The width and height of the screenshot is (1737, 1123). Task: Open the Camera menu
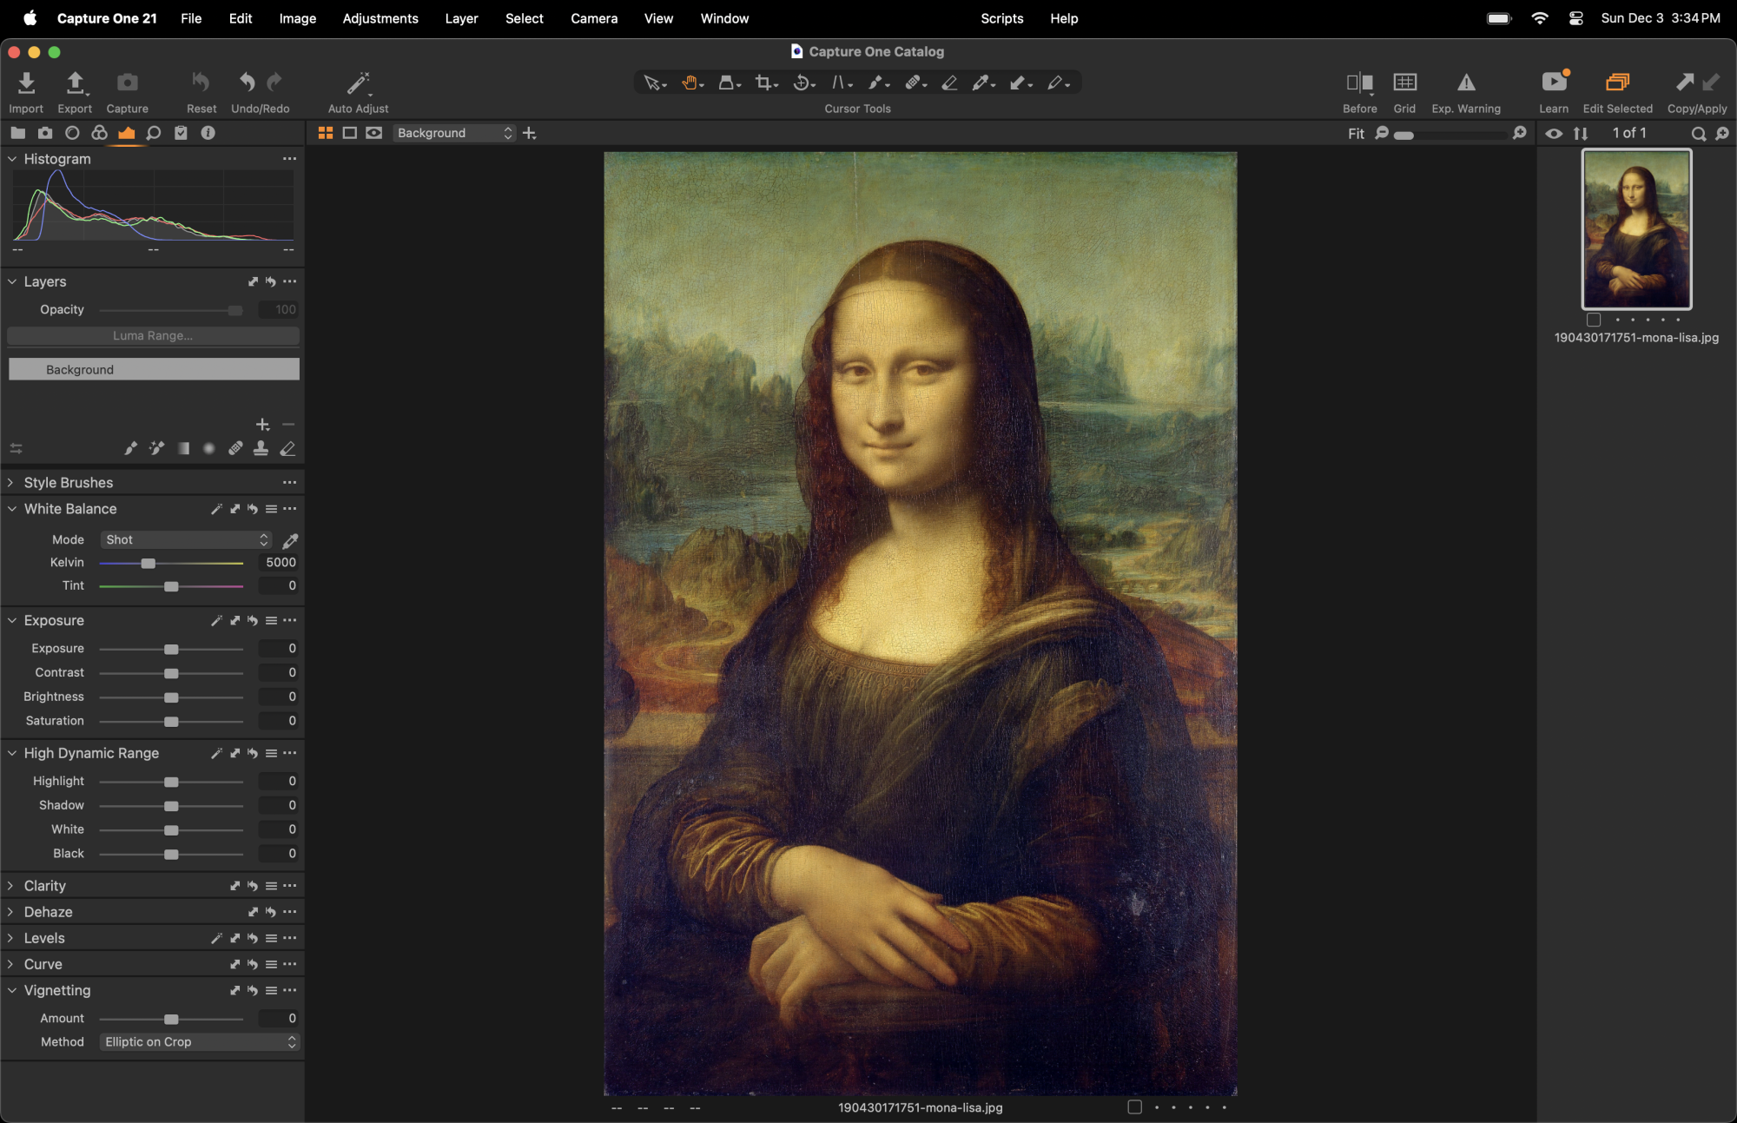point(594,18)
